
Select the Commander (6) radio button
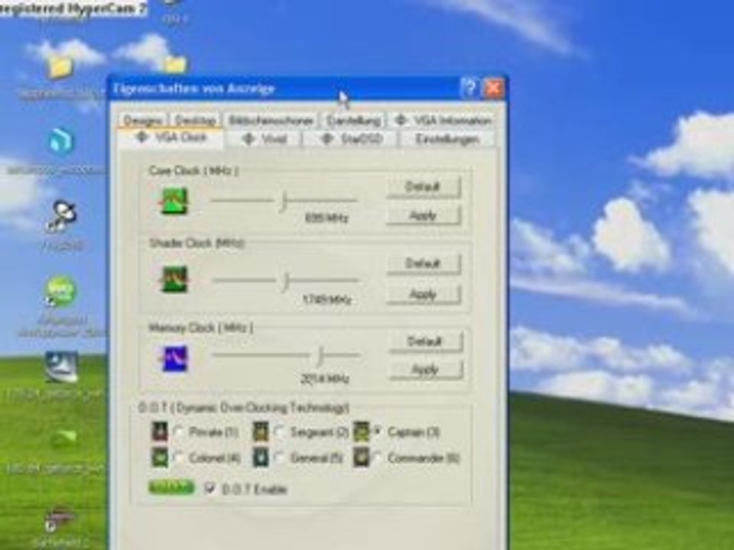click(378, 458)
